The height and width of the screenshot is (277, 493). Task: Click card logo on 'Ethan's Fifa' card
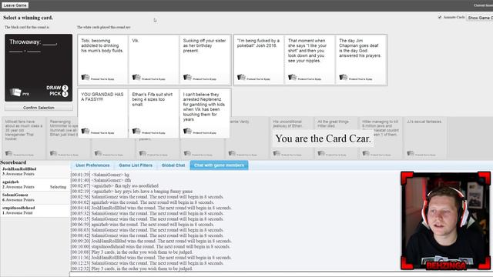pos(136,131)
